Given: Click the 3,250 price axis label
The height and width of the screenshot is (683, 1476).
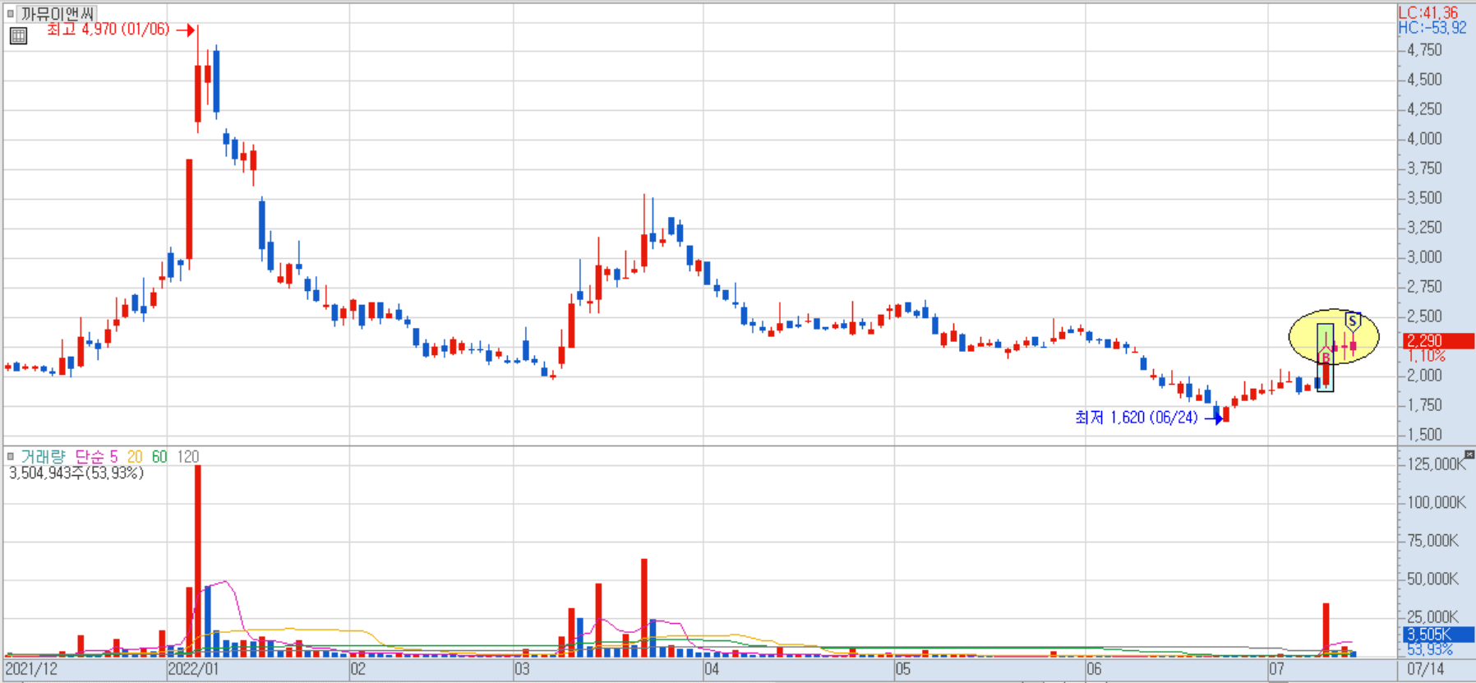Looking at the screenshot, I should coord(1424,228).
